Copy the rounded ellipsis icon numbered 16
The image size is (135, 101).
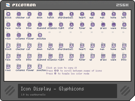click(50, 24)
